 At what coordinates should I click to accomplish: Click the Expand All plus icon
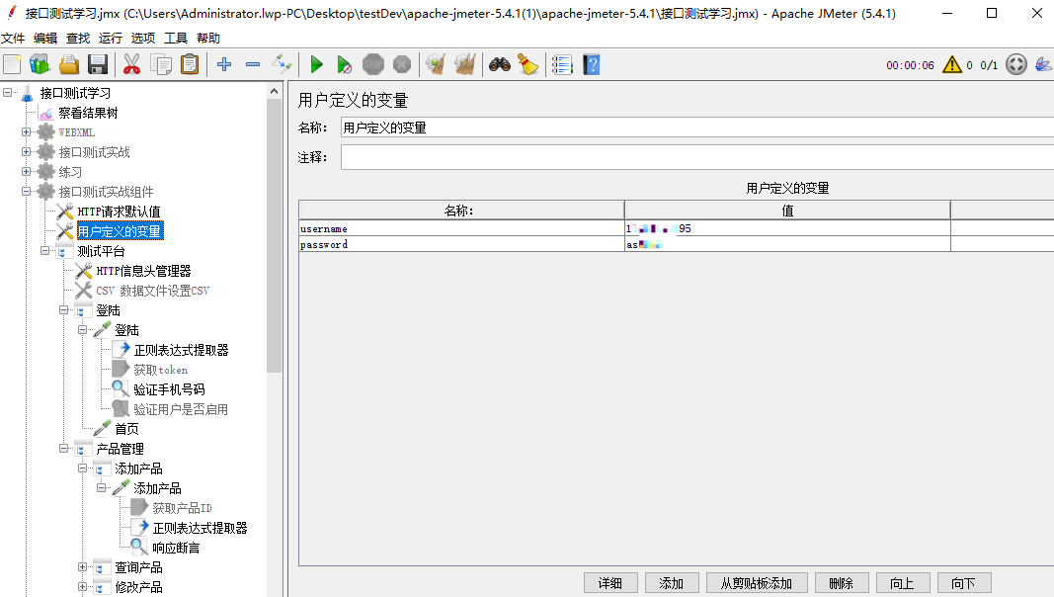point(224,64)
